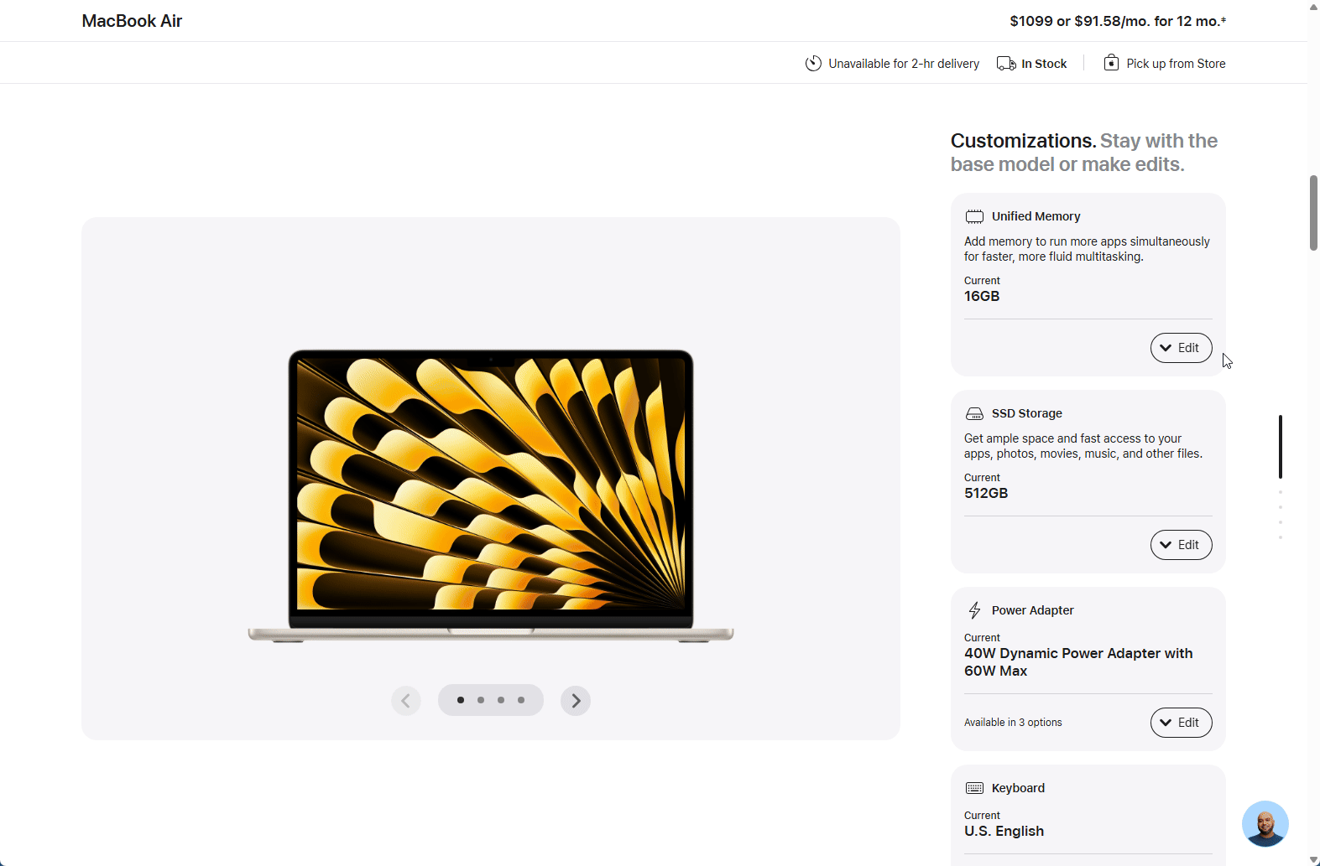The image size is (1320, 866).
Task: Show the previous MacBook gallery image
Action: click(406, 700)
